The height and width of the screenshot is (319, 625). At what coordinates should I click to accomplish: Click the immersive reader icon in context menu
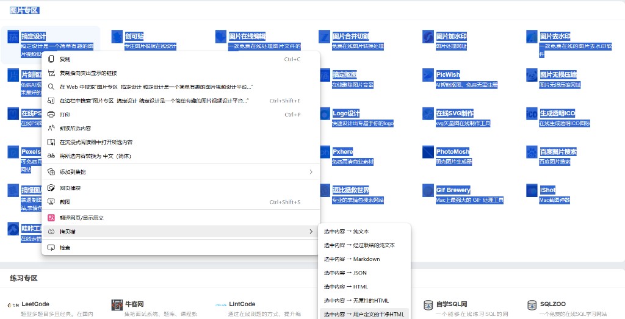click(51, 142)
